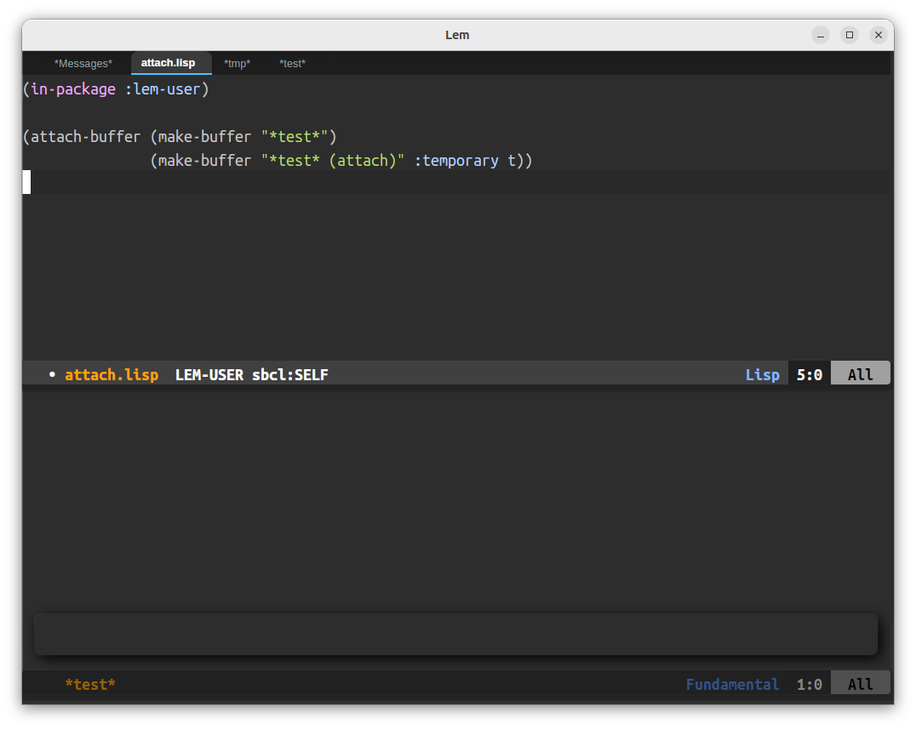Click the "*test* (attach)" string
This screenshot has height=729, width=916.
tap(332, 161)
